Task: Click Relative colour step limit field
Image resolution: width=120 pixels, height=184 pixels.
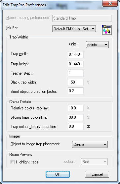Action: point(76,108)
